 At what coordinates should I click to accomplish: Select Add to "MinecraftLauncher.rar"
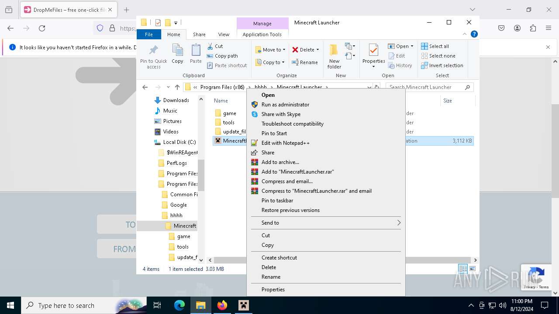point(326,172)
